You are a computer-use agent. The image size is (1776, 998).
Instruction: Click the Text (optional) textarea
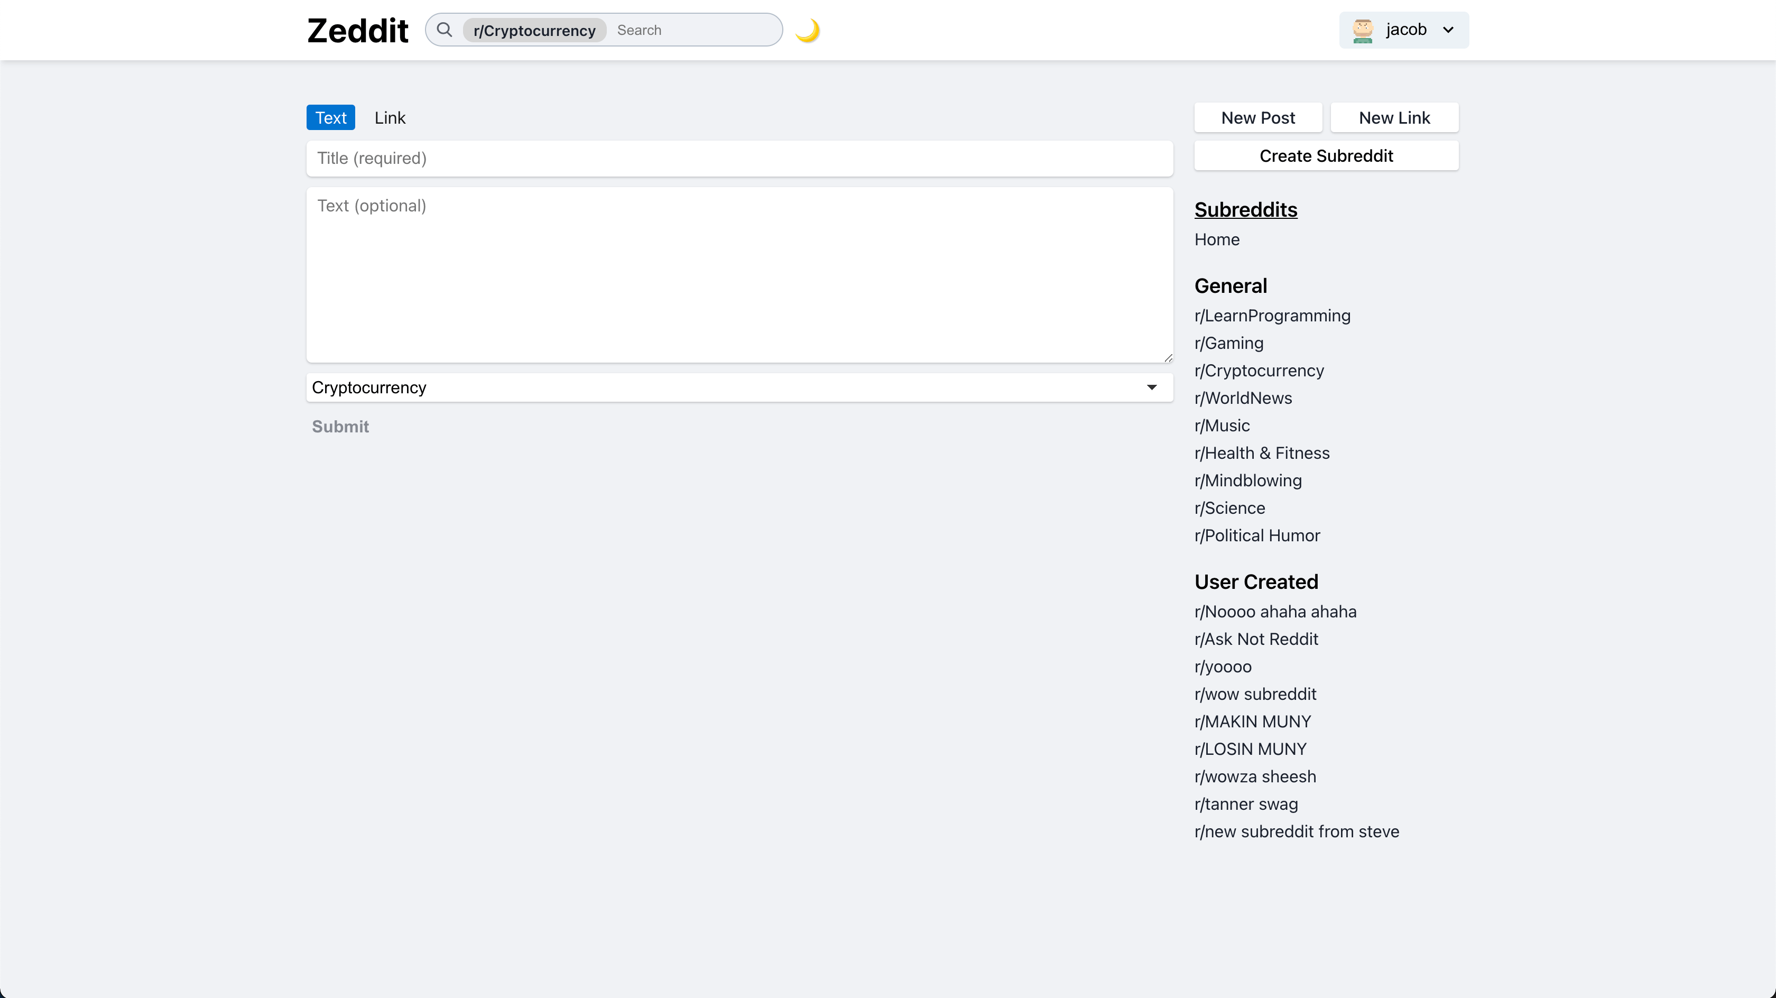740,274
